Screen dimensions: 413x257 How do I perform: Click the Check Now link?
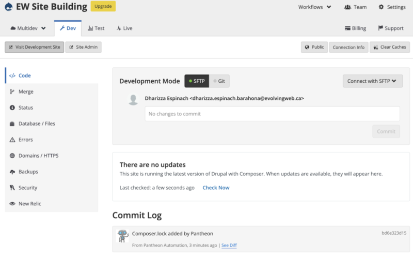pos(216,188)
